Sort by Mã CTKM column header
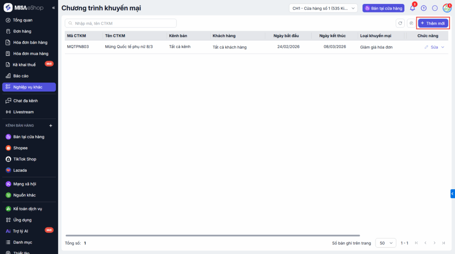Image resolution: width=455 pixels, height=254 pixels. (x=76, y=36)
